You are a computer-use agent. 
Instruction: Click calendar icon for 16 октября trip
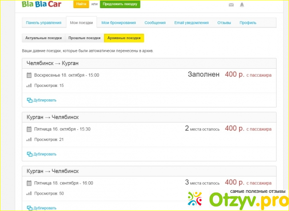coord(29,129)
